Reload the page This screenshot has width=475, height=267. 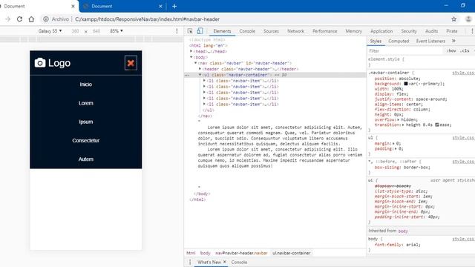click(19, 19)
